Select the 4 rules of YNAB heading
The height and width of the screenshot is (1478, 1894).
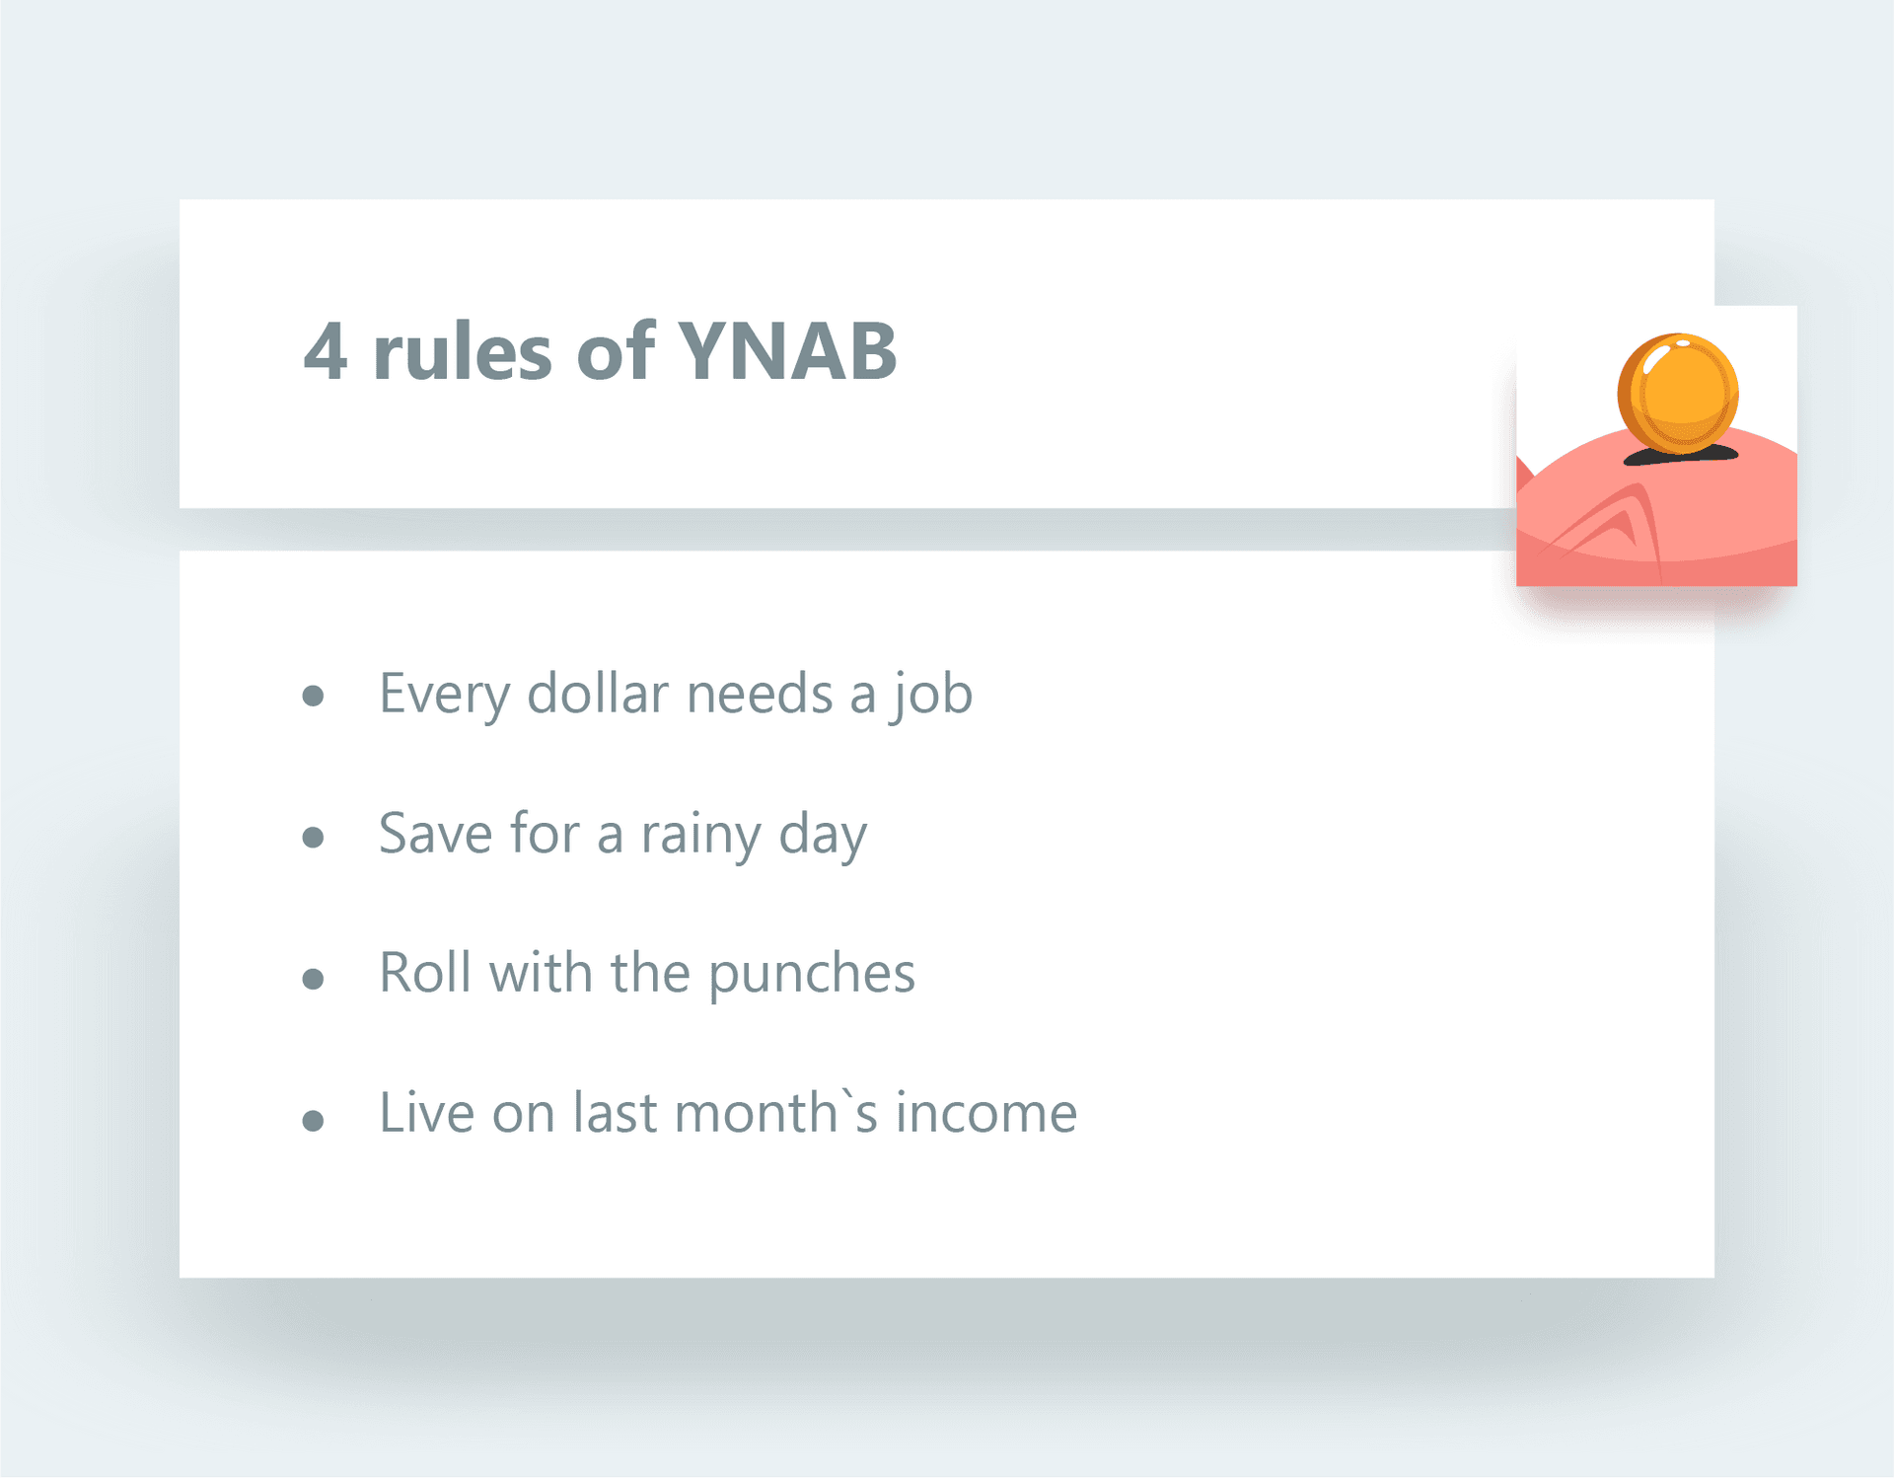click(x=600, y=351)
